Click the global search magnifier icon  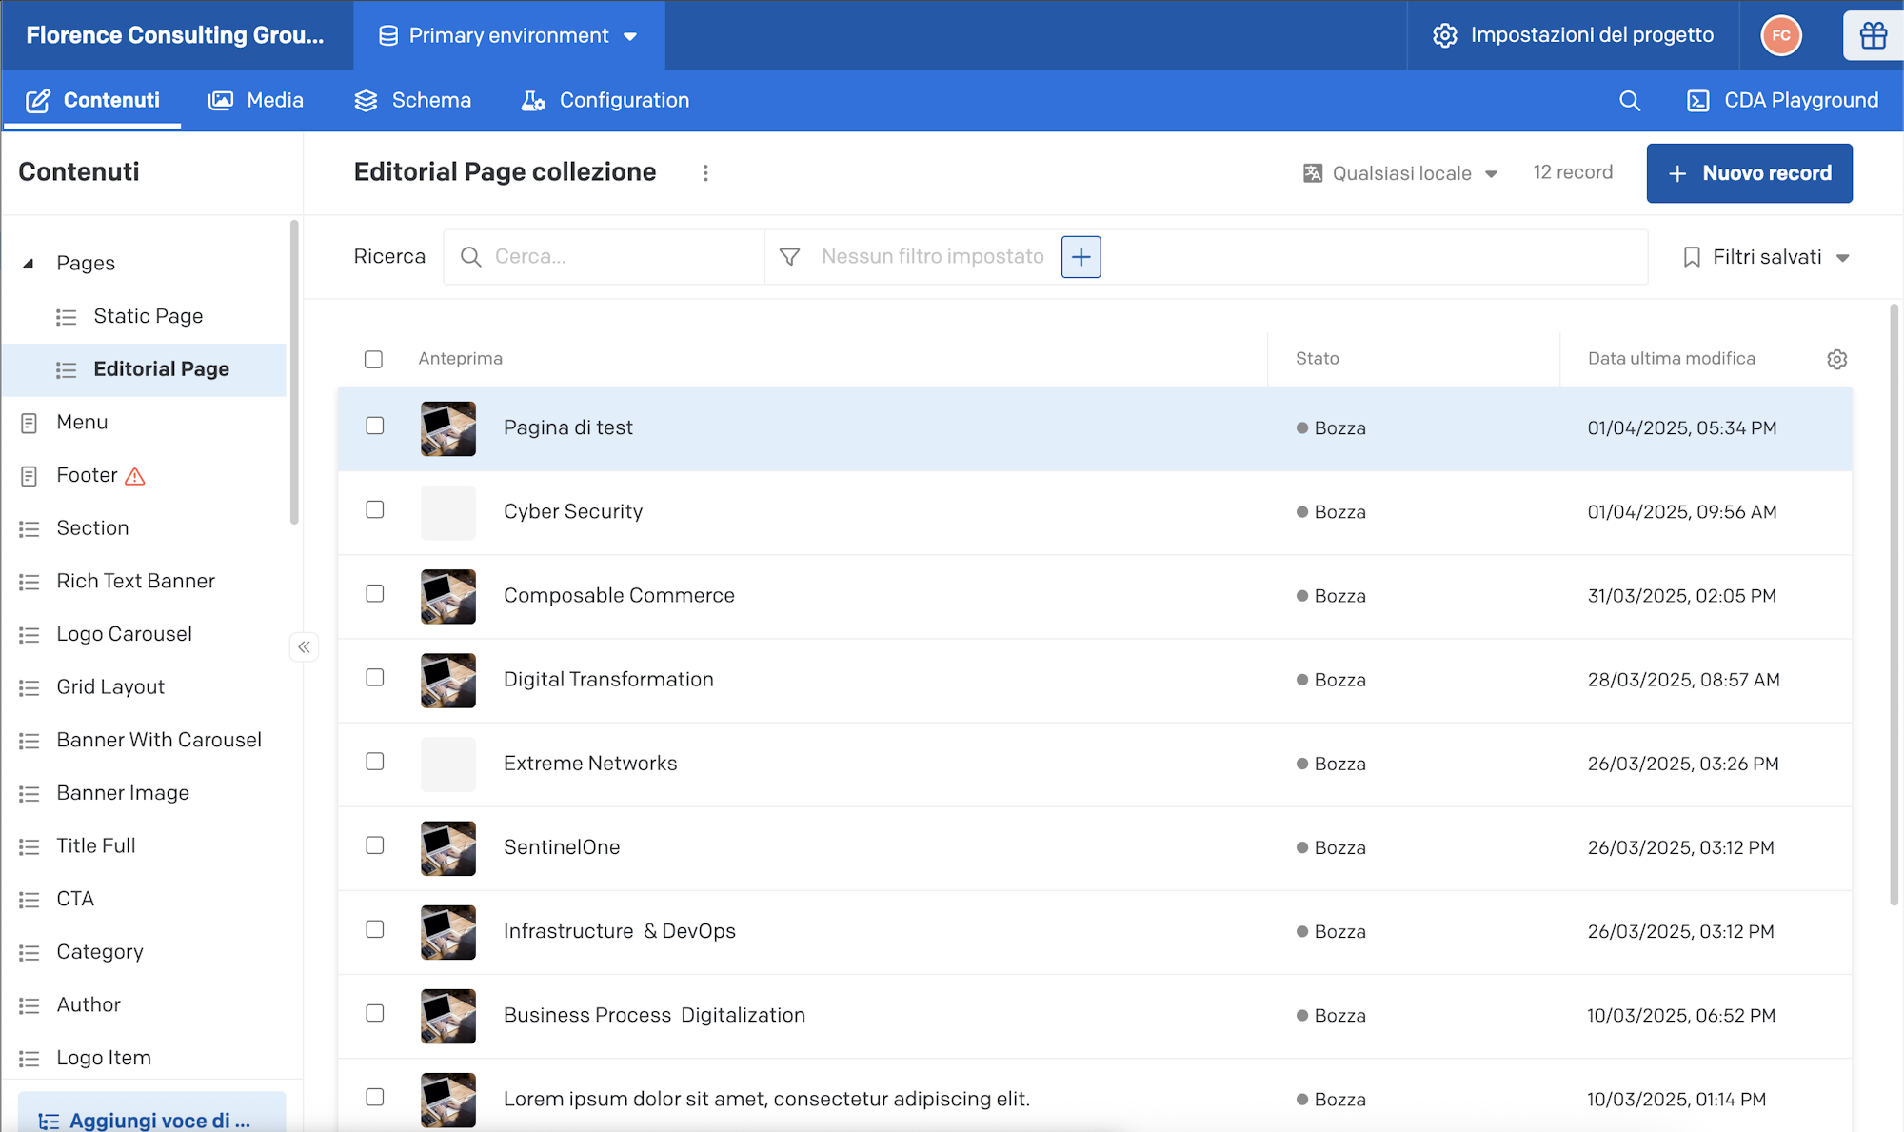point(1630,101)
